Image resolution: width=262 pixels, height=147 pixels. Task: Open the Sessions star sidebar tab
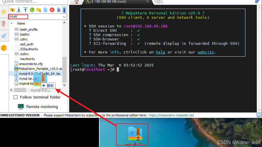[x=4, y=12]
